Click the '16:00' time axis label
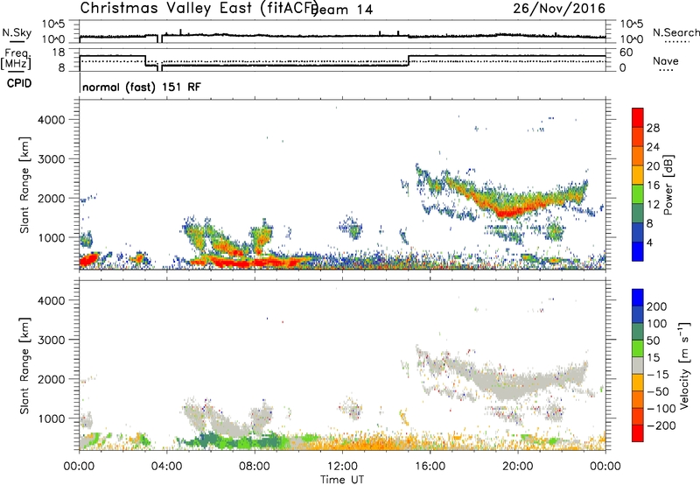This screenshot has width=700, height=485. pyautogui.click(x=430, y=467)
